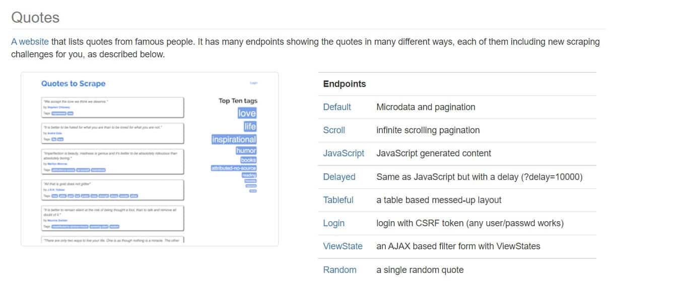The width and height of the screenshot is (678, 289).
Task: Open the Scroll endpoint link
Action: 334,130
